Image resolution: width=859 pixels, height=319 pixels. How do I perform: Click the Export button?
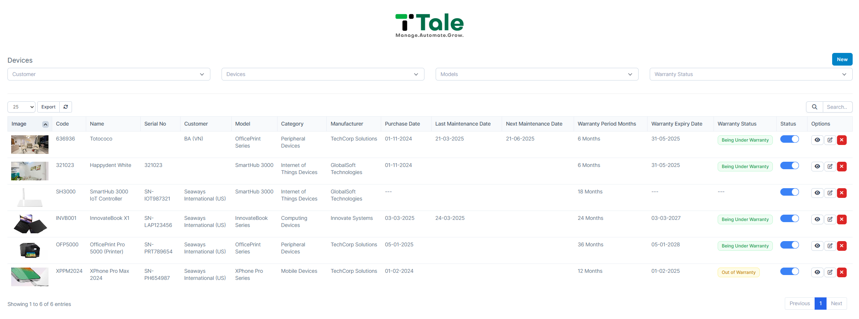[x=48, y=107]
